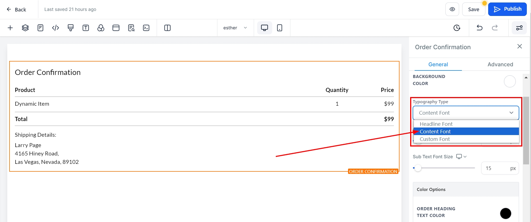Open the esther dropdown
Screen dimensions: 531x222
coord(235,28)
